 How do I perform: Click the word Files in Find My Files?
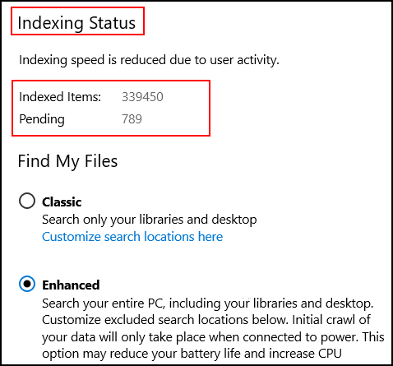[x=101, y=160]
